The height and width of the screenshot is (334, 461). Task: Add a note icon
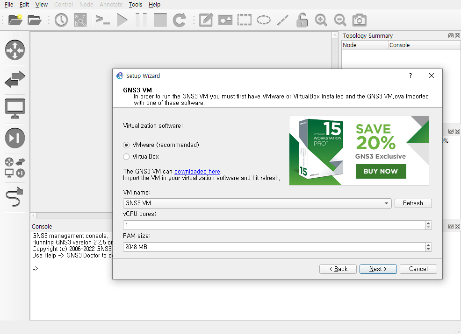(206, 20)
